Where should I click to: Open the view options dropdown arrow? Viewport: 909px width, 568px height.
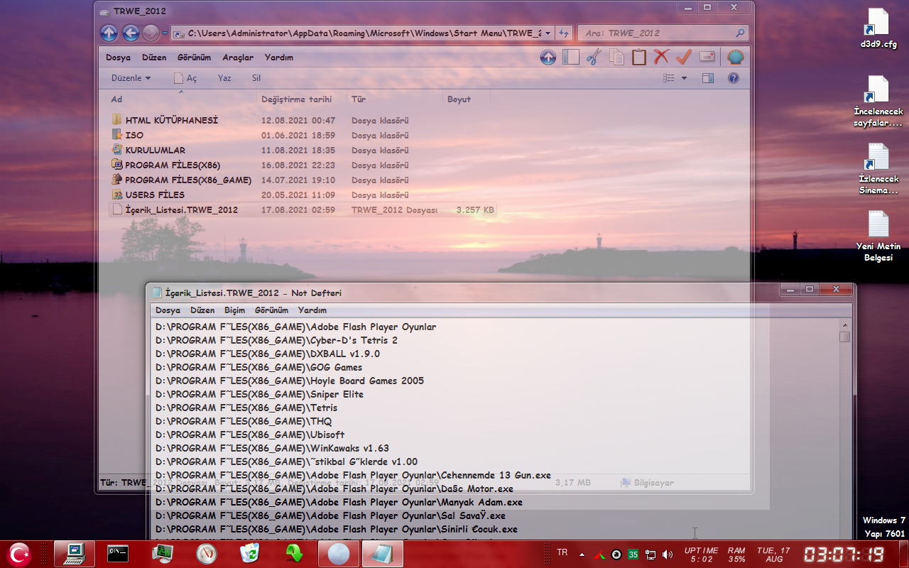684,78
